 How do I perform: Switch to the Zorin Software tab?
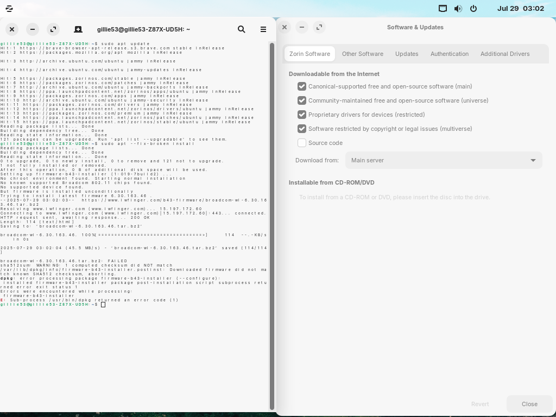[x=309, y=54]
